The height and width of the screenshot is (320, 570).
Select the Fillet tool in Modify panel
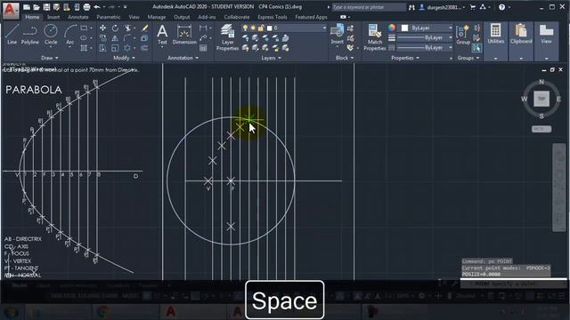pyautogui.click(x=126, y=37)
